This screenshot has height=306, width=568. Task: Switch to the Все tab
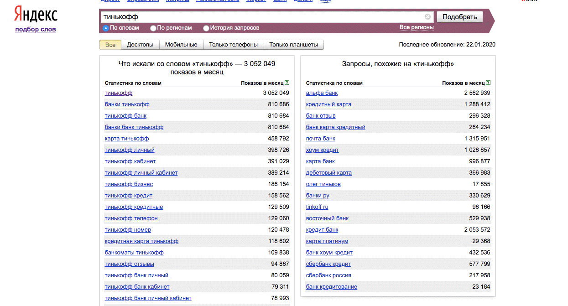click(x=110, y=45)
